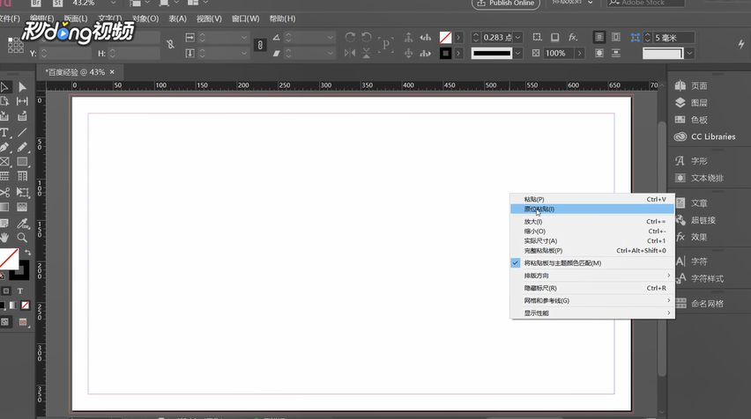Click flip vertical icon
Screen dimensions: 751x419
(367, 53)
